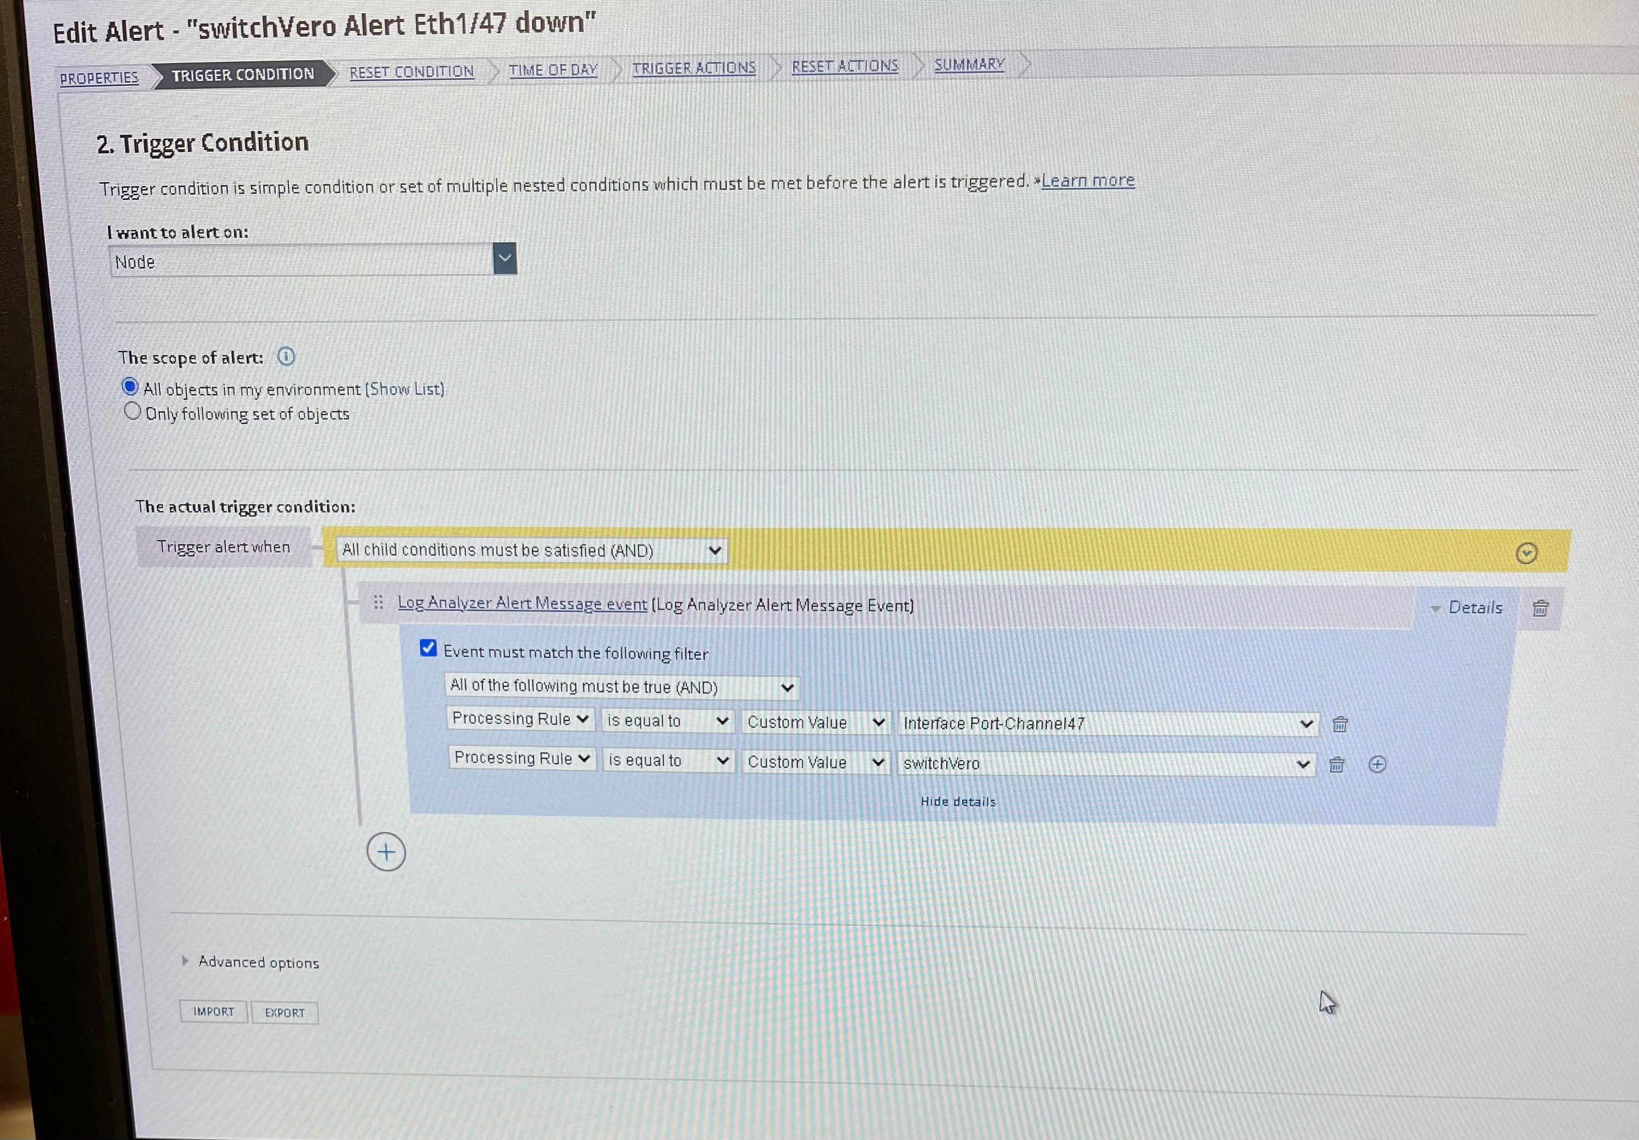Delete Log Analyzer Alert Message event condition
The image size is (1639, 1140).
(1540, 608)
